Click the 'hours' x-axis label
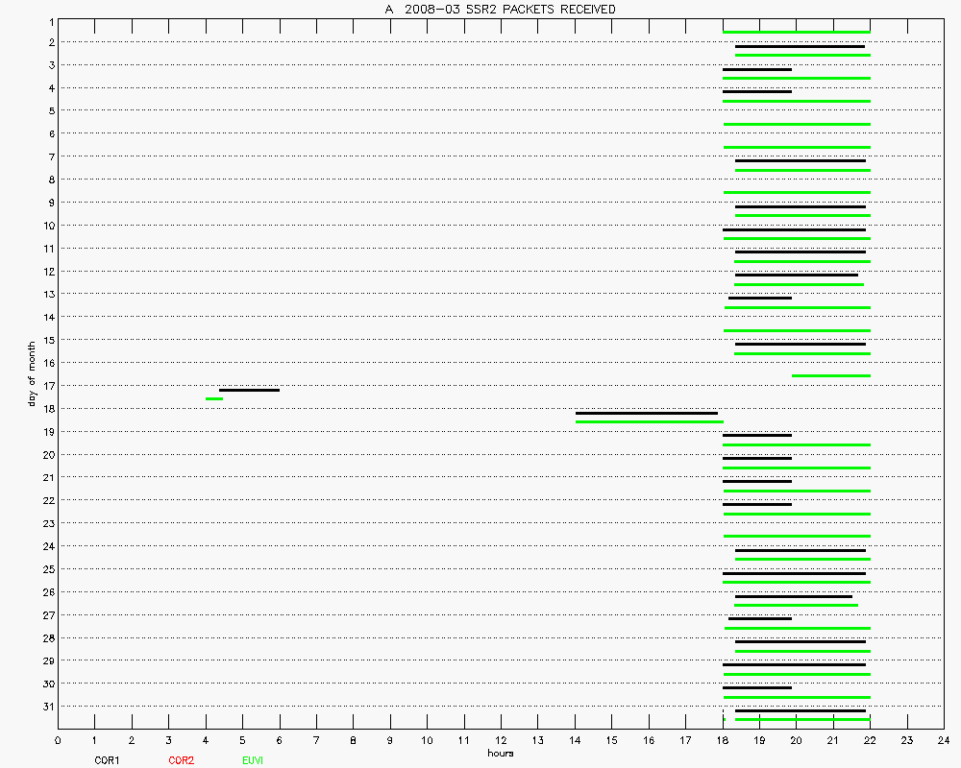This screenshot has height=768, width=961. (x=500, y=753)
